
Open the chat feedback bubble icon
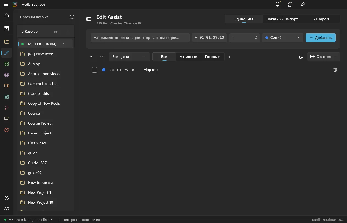(x=290, y=4)
